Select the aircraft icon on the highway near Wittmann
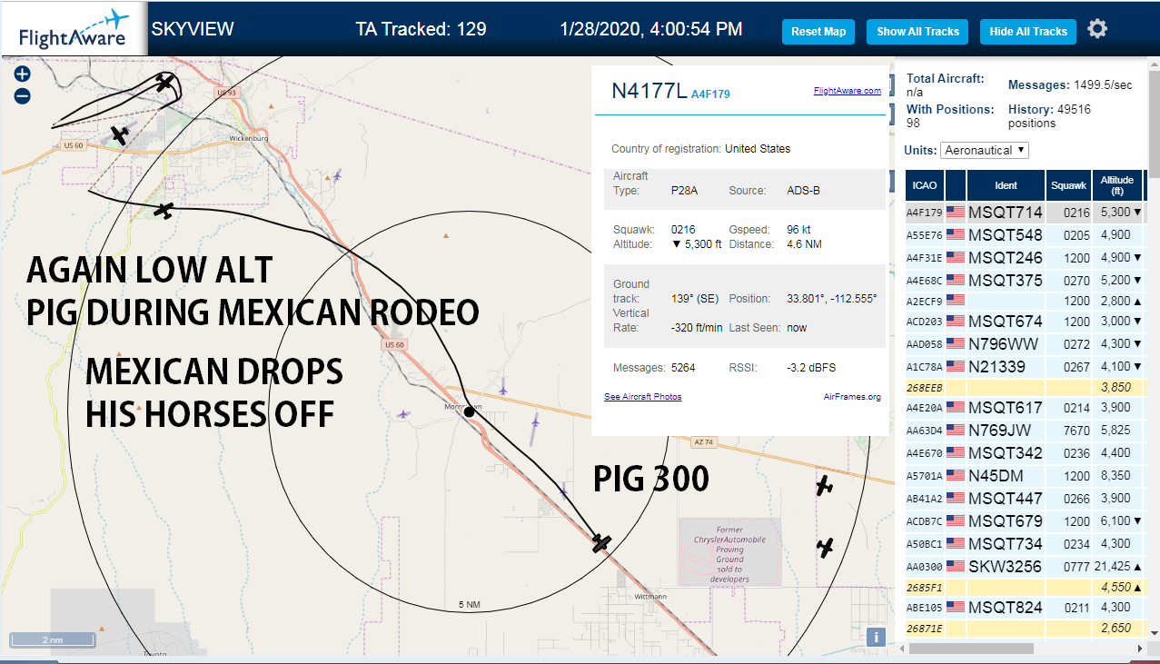Image resolution: width=1160 pixels, height=664 pixels. (601, 542)
